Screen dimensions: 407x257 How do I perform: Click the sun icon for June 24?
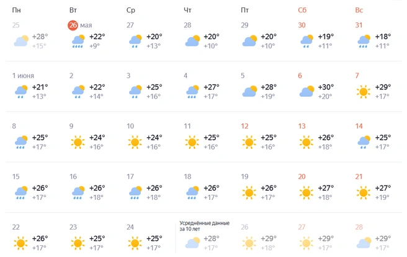(x=135, y=243)
